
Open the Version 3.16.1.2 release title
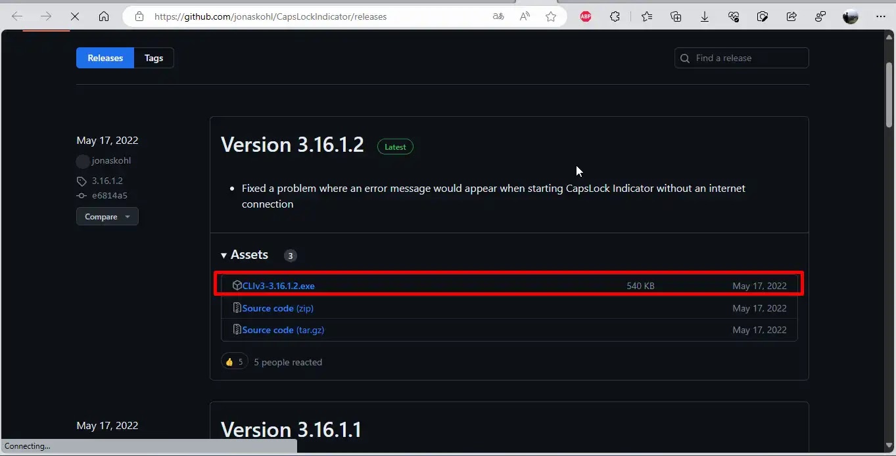[293, 145]
